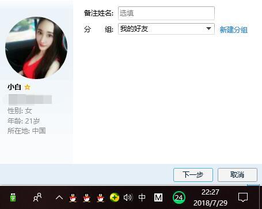Click the yellow-green plus tray icon

[115, 197]
